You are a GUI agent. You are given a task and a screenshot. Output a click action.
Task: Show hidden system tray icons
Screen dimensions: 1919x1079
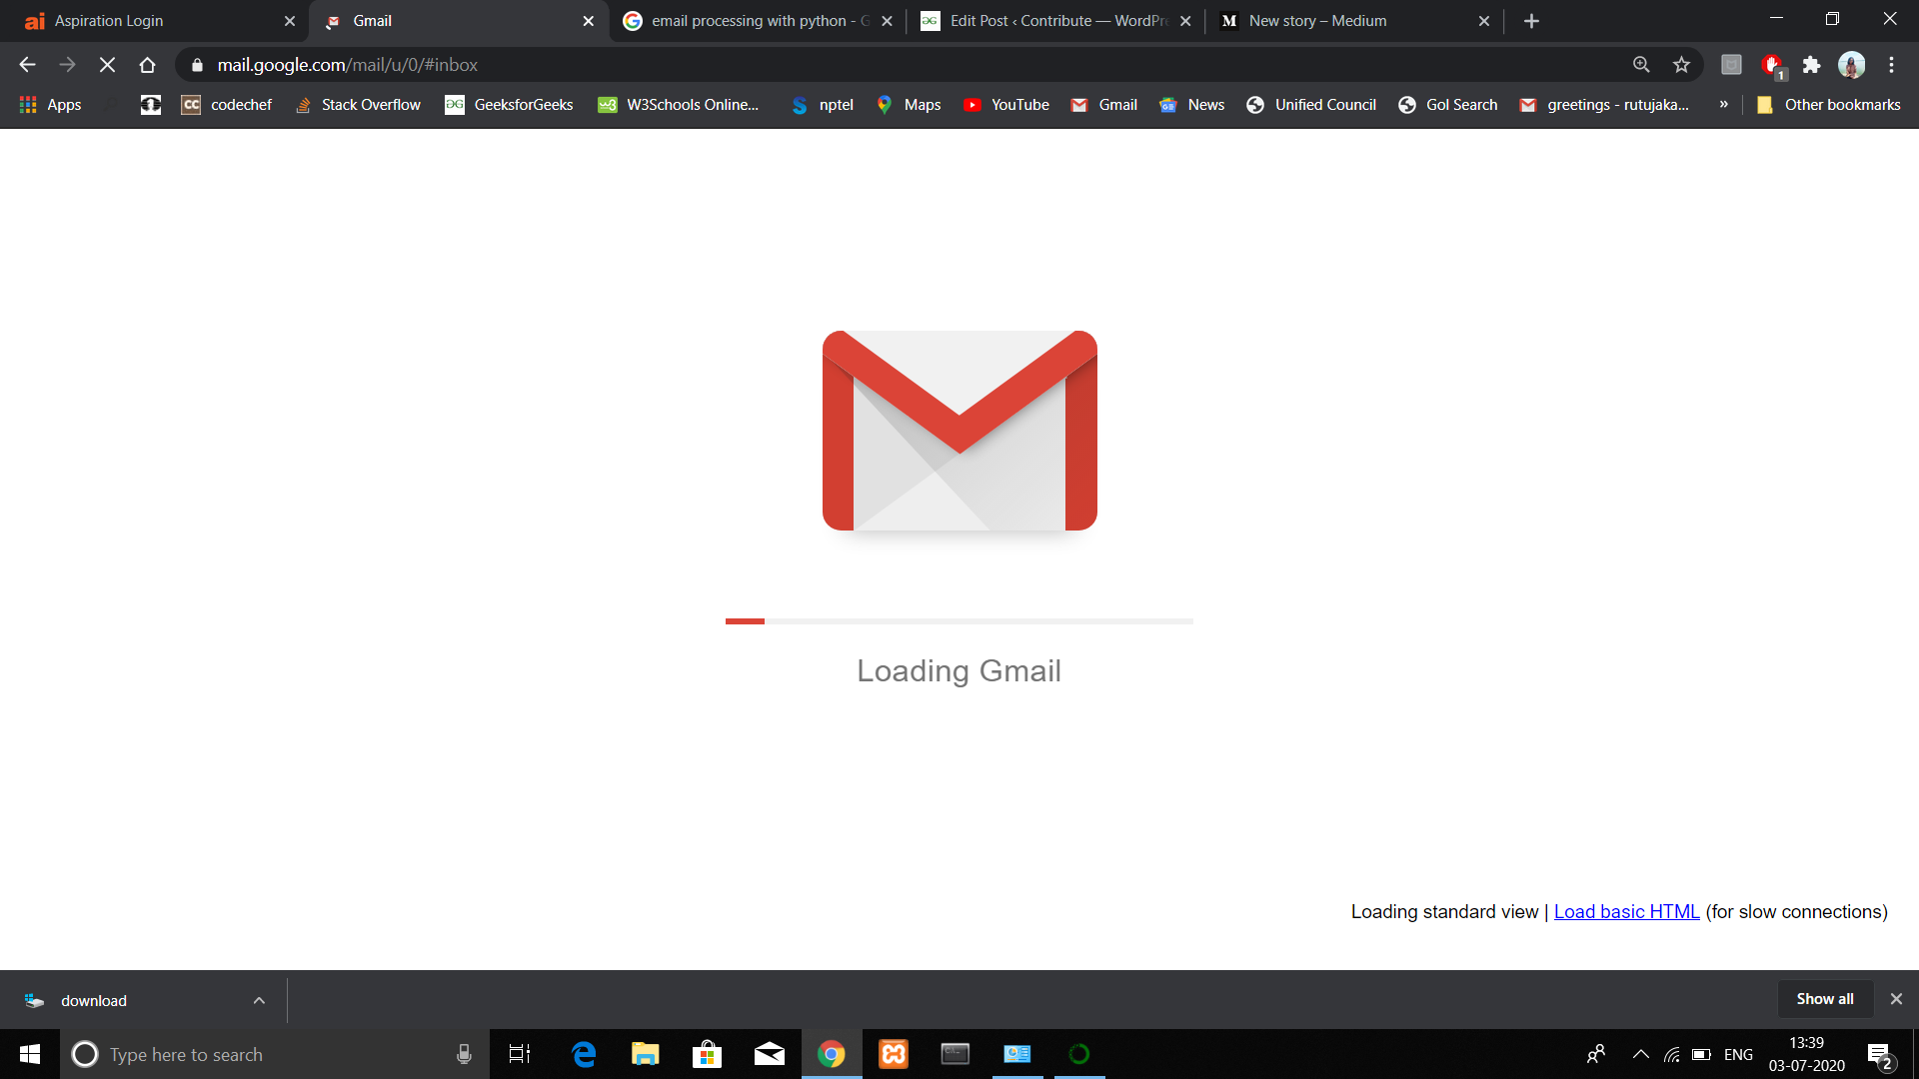point(1640,1054)
